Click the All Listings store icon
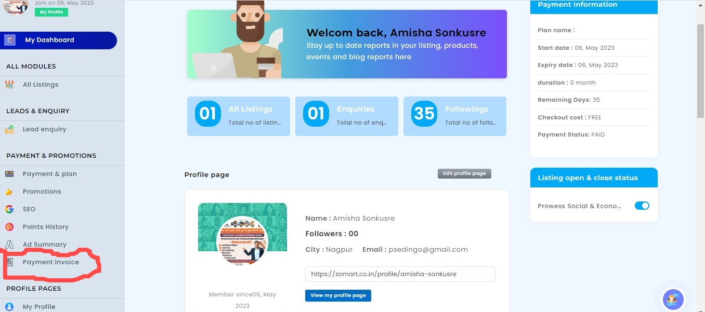705x312 pixels. click(x=9, y=85)
